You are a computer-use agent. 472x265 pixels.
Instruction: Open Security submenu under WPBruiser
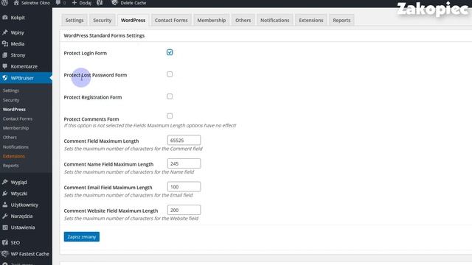11,100
